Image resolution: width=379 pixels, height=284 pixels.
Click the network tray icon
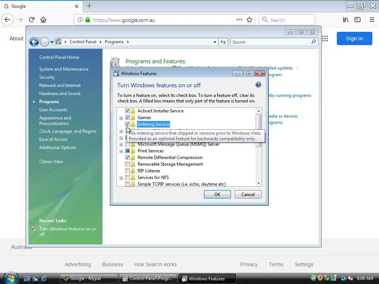coord(343,278)
